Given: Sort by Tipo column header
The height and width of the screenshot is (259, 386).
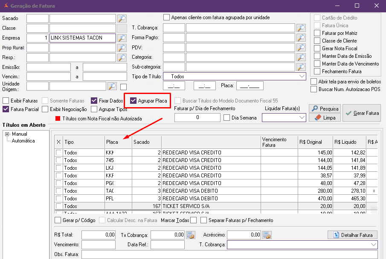Looking at the screenshot, I should pos(84,142).
